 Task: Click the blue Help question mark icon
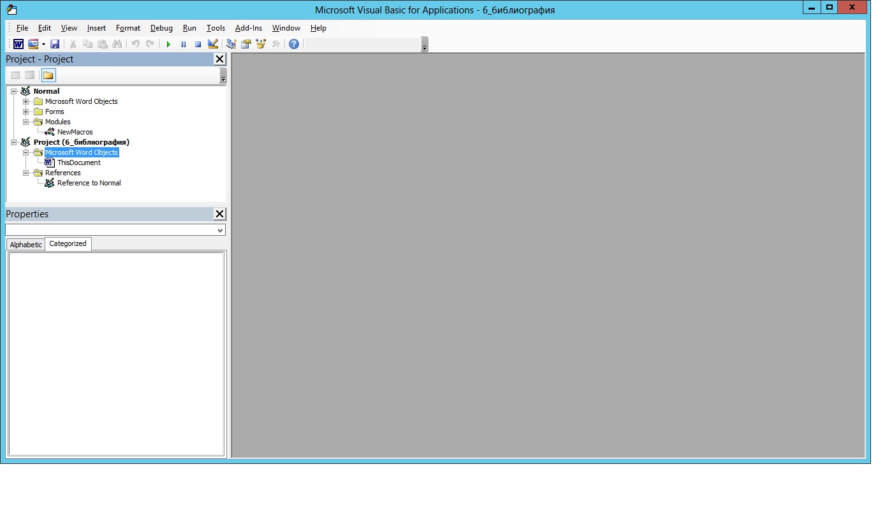tap(293, 44)
